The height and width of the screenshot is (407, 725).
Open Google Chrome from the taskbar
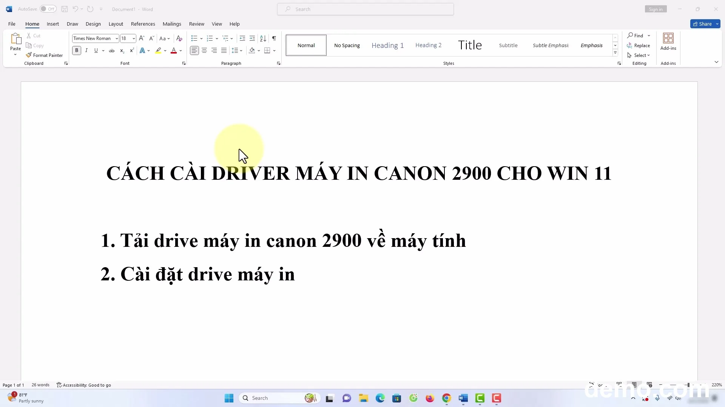point(446,398)
